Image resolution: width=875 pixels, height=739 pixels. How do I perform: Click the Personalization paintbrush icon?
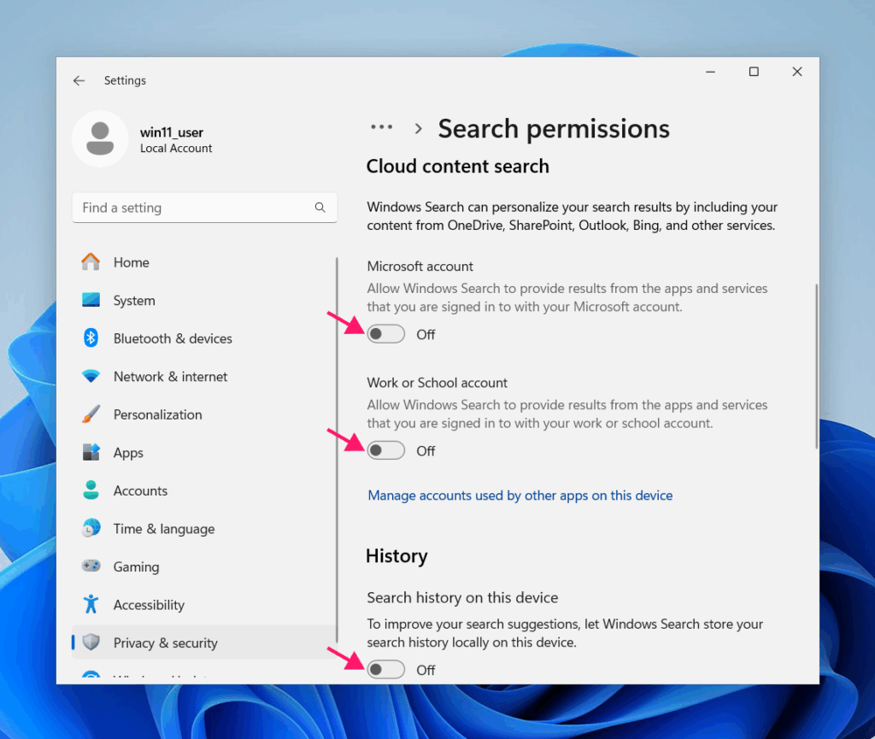point(91,414)
